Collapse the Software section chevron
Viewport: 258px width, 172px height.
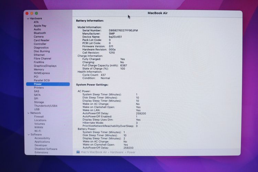29,135
